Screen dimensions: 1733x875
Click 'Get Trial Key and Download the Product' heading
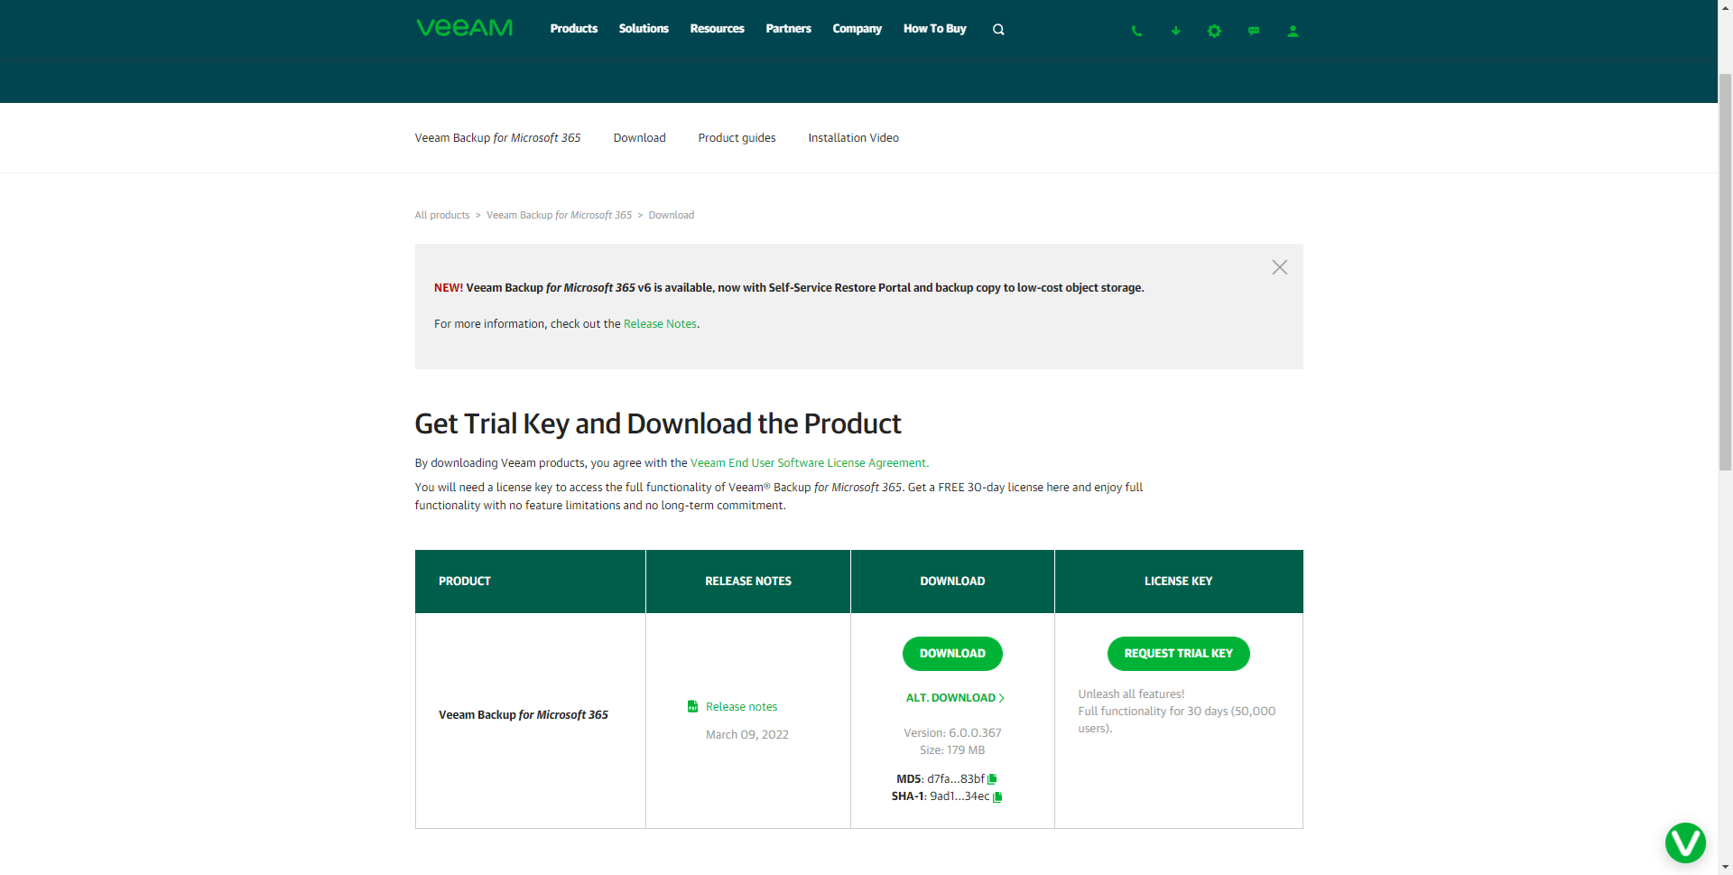click(x=657, y=424)
